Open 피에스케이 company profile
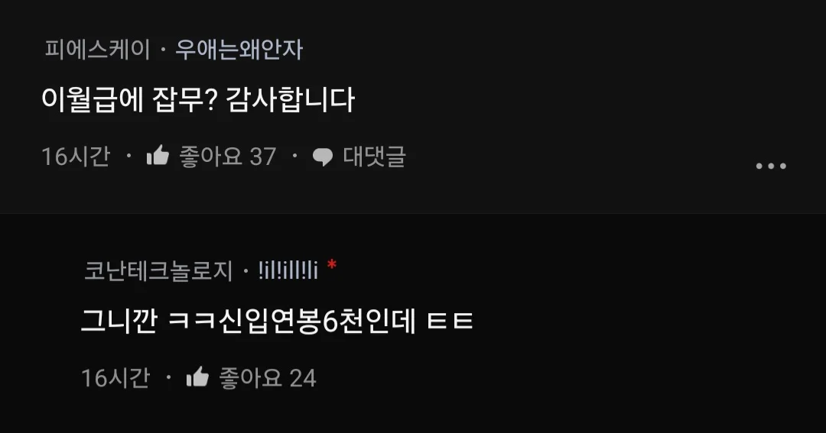 (97, 50)
